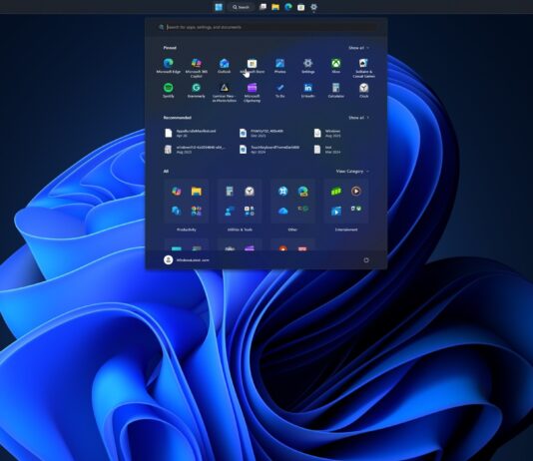Click the WindowsLatest.com account name
The width and height of the screenshot is (533, 461).
(x=193, y=260)
